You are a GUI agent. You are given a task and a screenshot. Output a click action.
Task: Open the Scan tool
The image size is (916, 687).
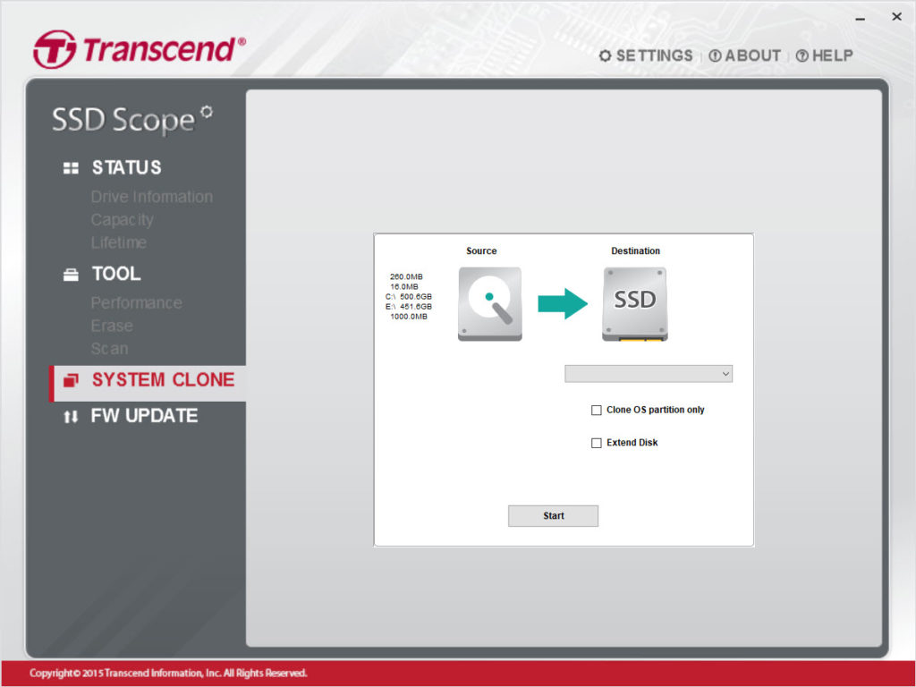[x=109, y=349]
